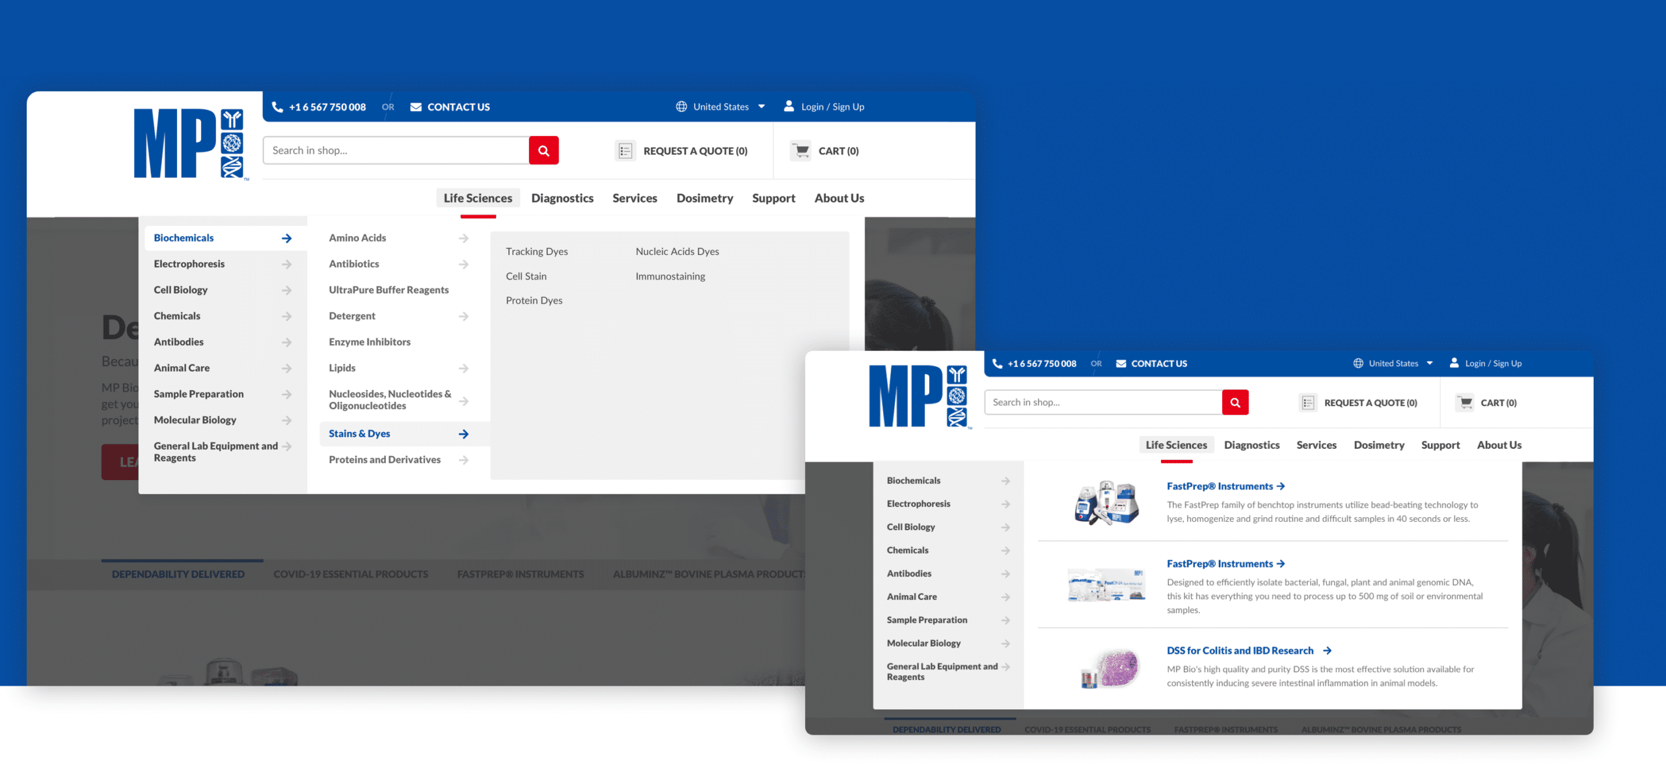Click the globe icon in the right window header
Image resolution: width=1666 pixels, height=784 pixels.
1358,364
